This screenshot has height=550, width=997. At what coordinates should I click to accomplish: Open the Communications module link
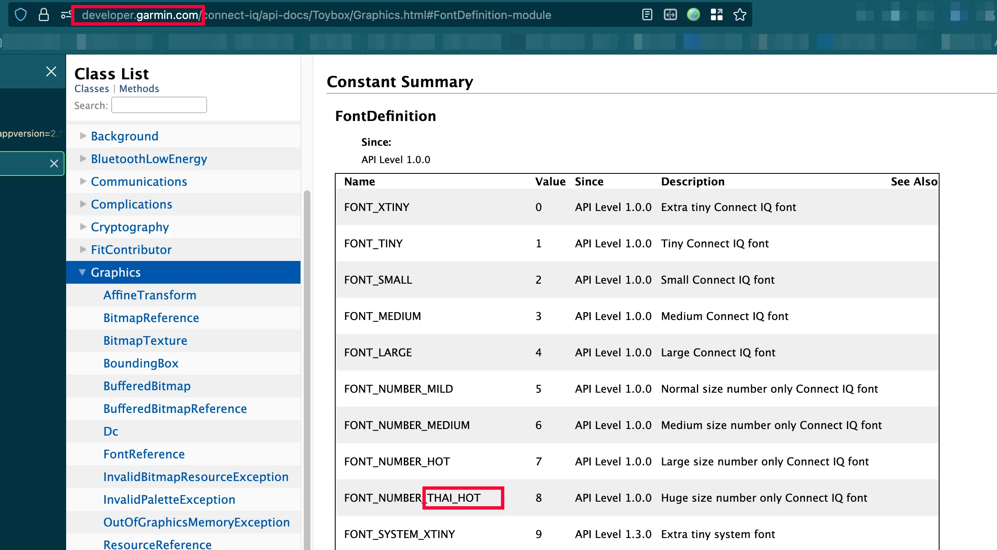(139, 182)
